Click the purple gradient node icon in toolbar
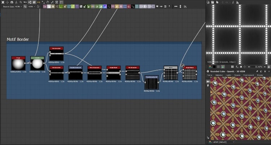 pos(105,7)
